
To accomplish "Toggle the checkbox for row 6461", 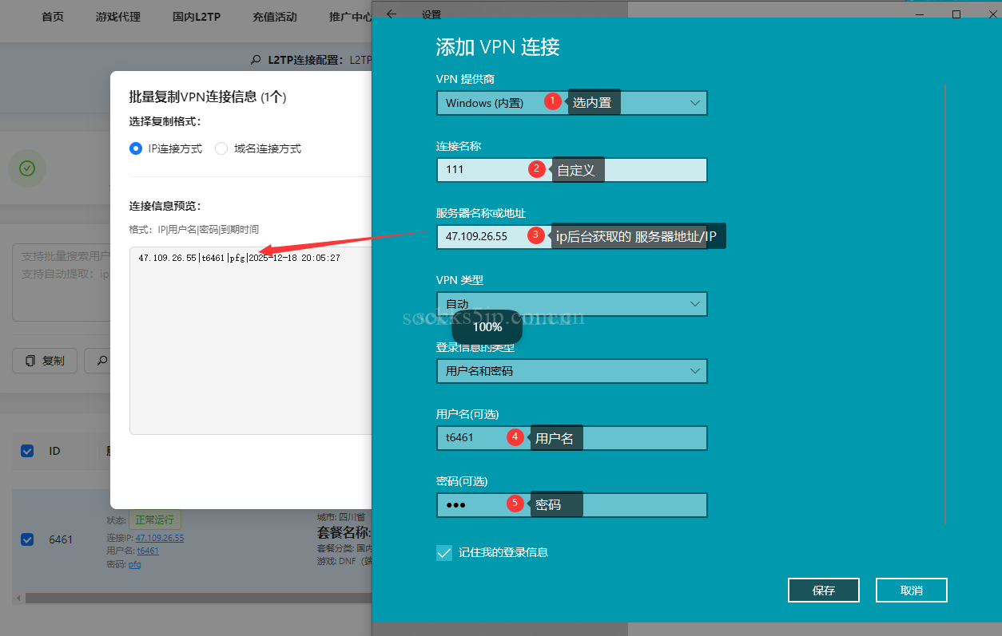I will coord(27,539).
